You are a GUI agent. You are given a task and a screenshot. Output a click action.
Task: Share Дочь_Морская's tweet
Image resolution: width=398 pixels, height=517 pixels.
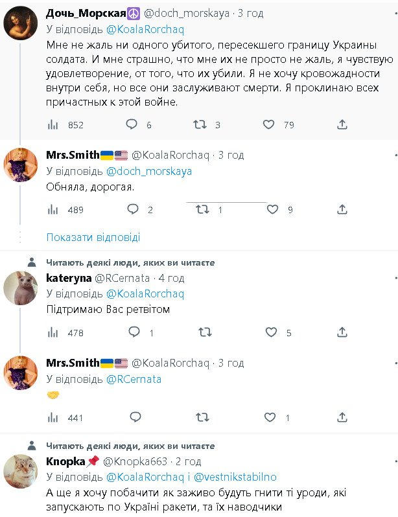[x=342, y=124]
